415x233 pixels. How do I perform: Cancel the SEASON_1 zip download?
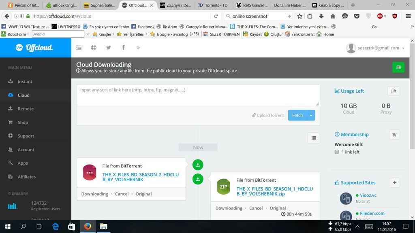coord(256,208)
